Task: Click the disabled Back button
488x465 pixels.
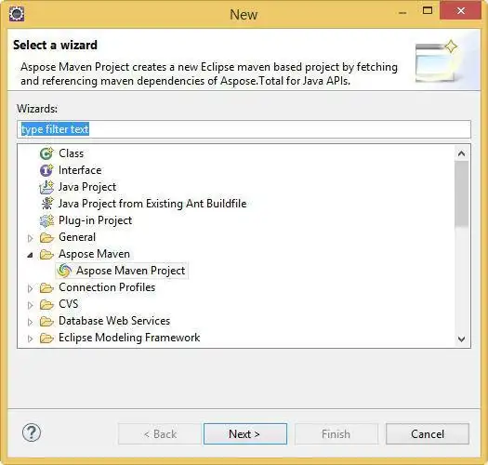Action: point(160,434)
